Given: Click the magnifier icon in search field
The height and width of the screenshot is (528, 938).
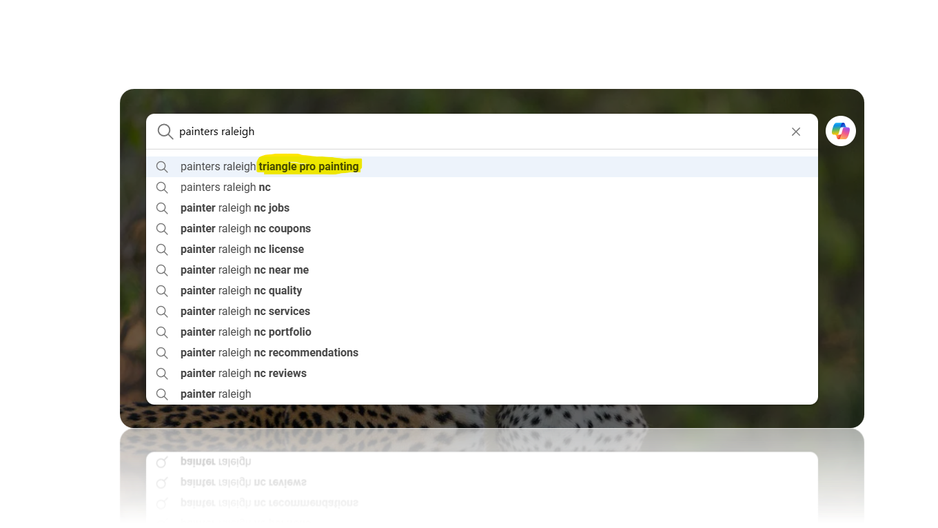Looking at the screenshot, I should (165, 132).
